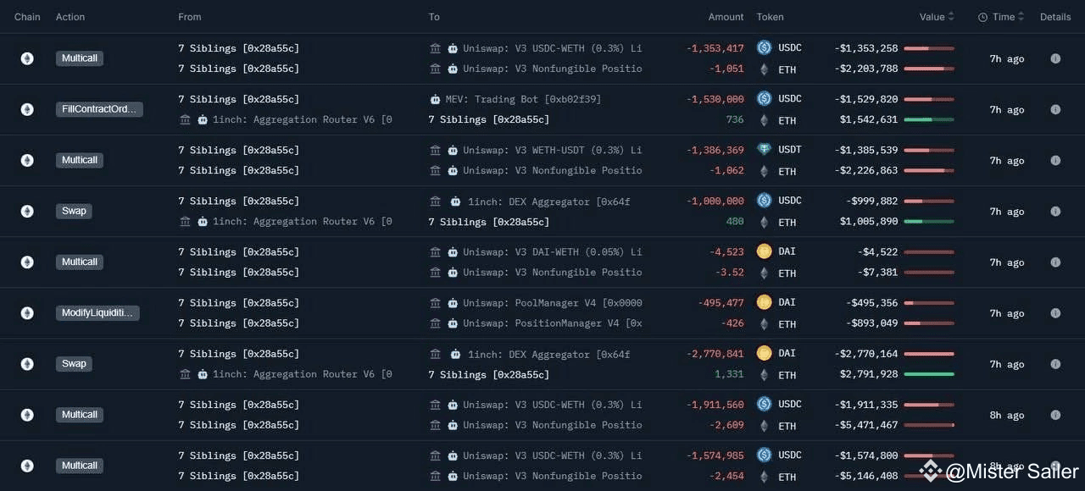This screenshot has width=1085, height=491.
Task: Open the Uniswap: PositionManager V4 link
Action: 552,323
